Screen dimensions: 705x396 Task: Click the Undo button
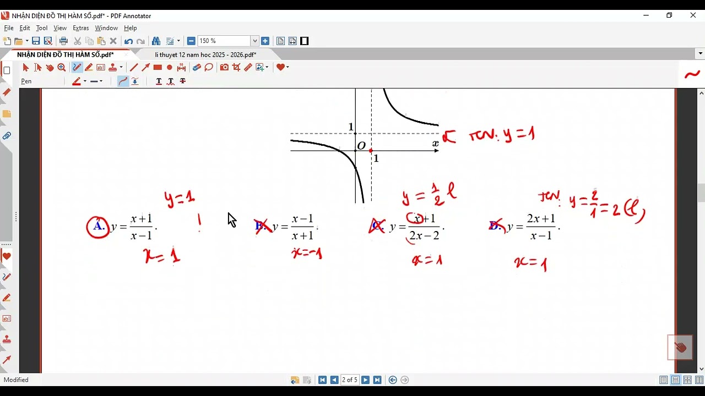pyautogui.click(x=128, y=41)
